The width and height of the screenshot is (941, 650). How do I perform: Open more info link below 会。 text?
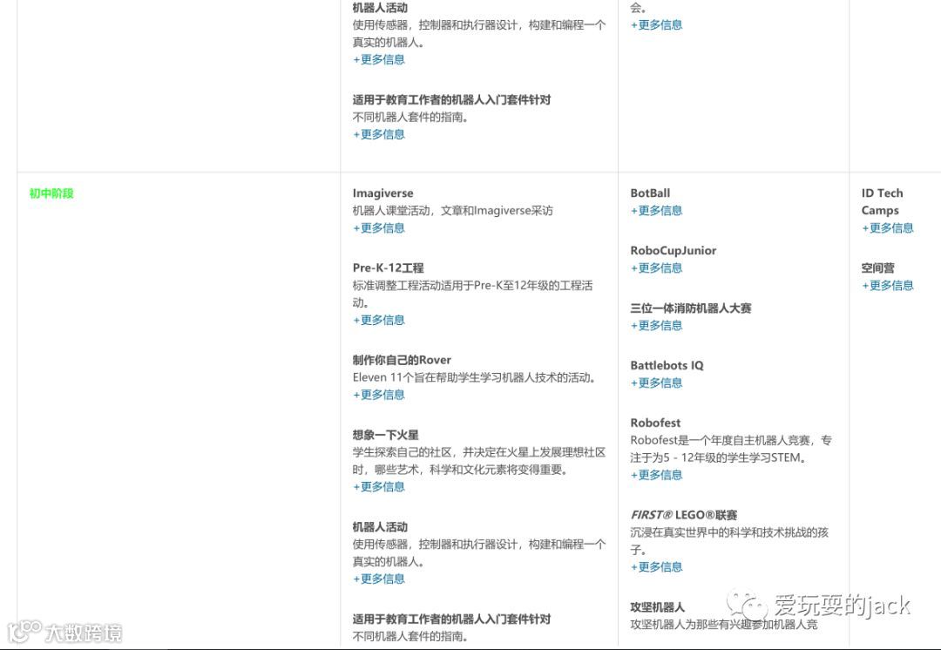click(x=657, y=24)
